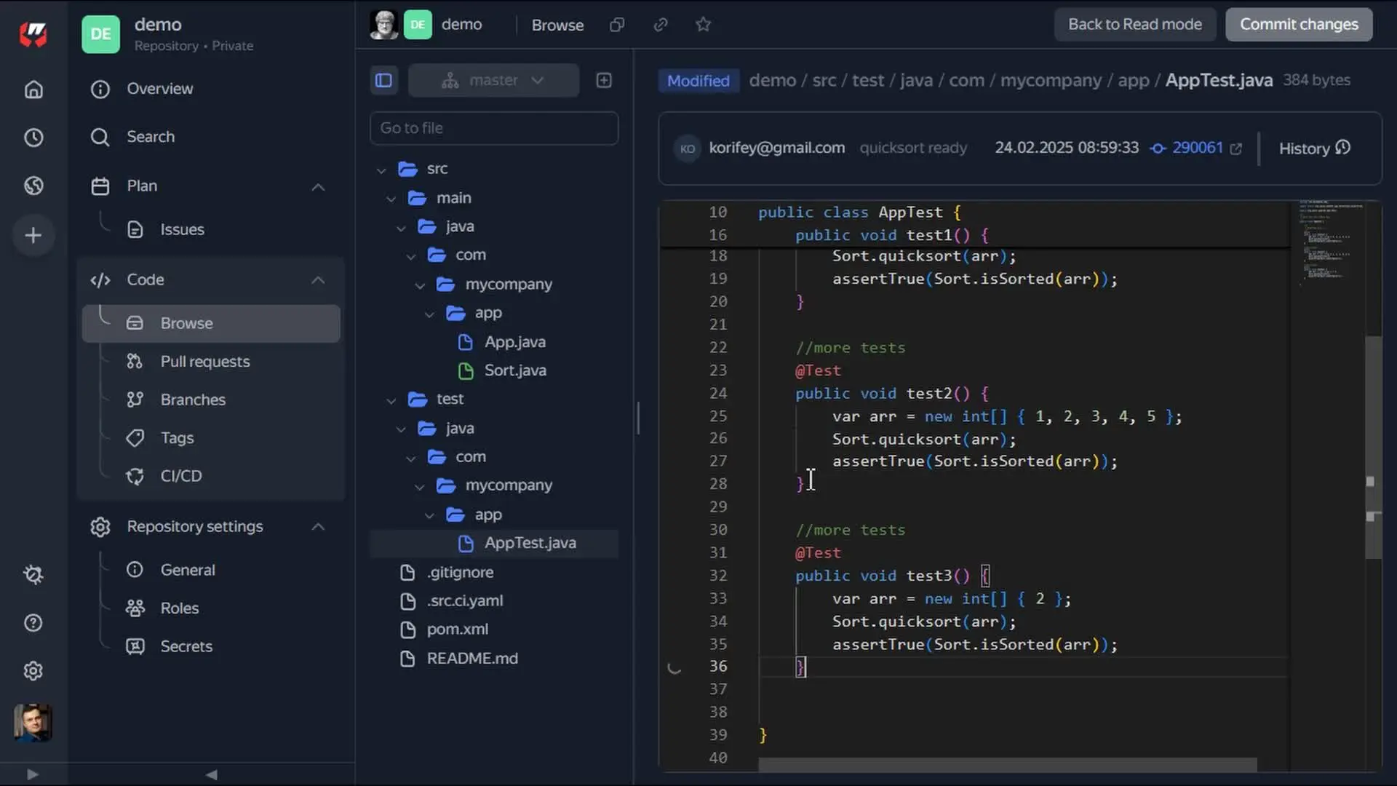Click the copy path icon next to Browse
The height and width of the screenshot is (786, 1397).
click(x=617, y=25)
